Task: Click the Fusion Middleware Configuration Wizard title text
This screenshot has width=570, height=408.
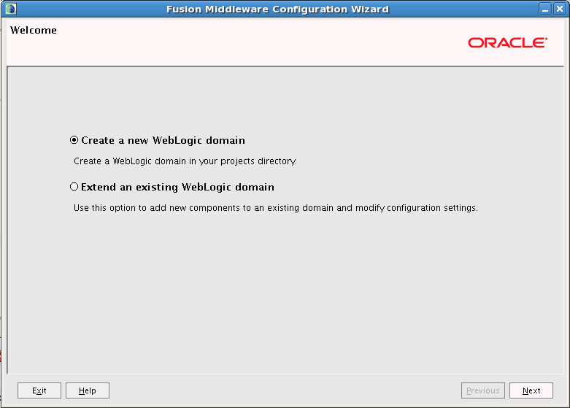Action: click(277, 9)
